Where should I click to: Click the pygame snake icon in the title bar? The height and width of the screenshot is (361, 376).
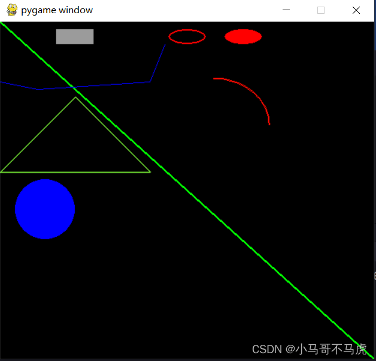coord(12,10)
